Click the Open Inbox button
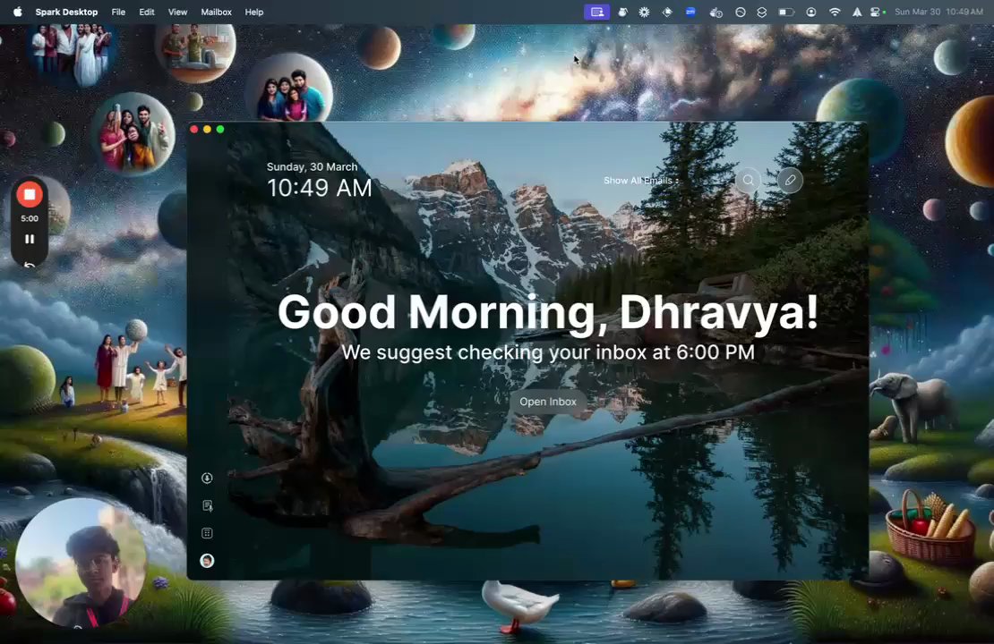Image resolution: width=994 pixels, height=644 pixels. [x=548, y=402]
